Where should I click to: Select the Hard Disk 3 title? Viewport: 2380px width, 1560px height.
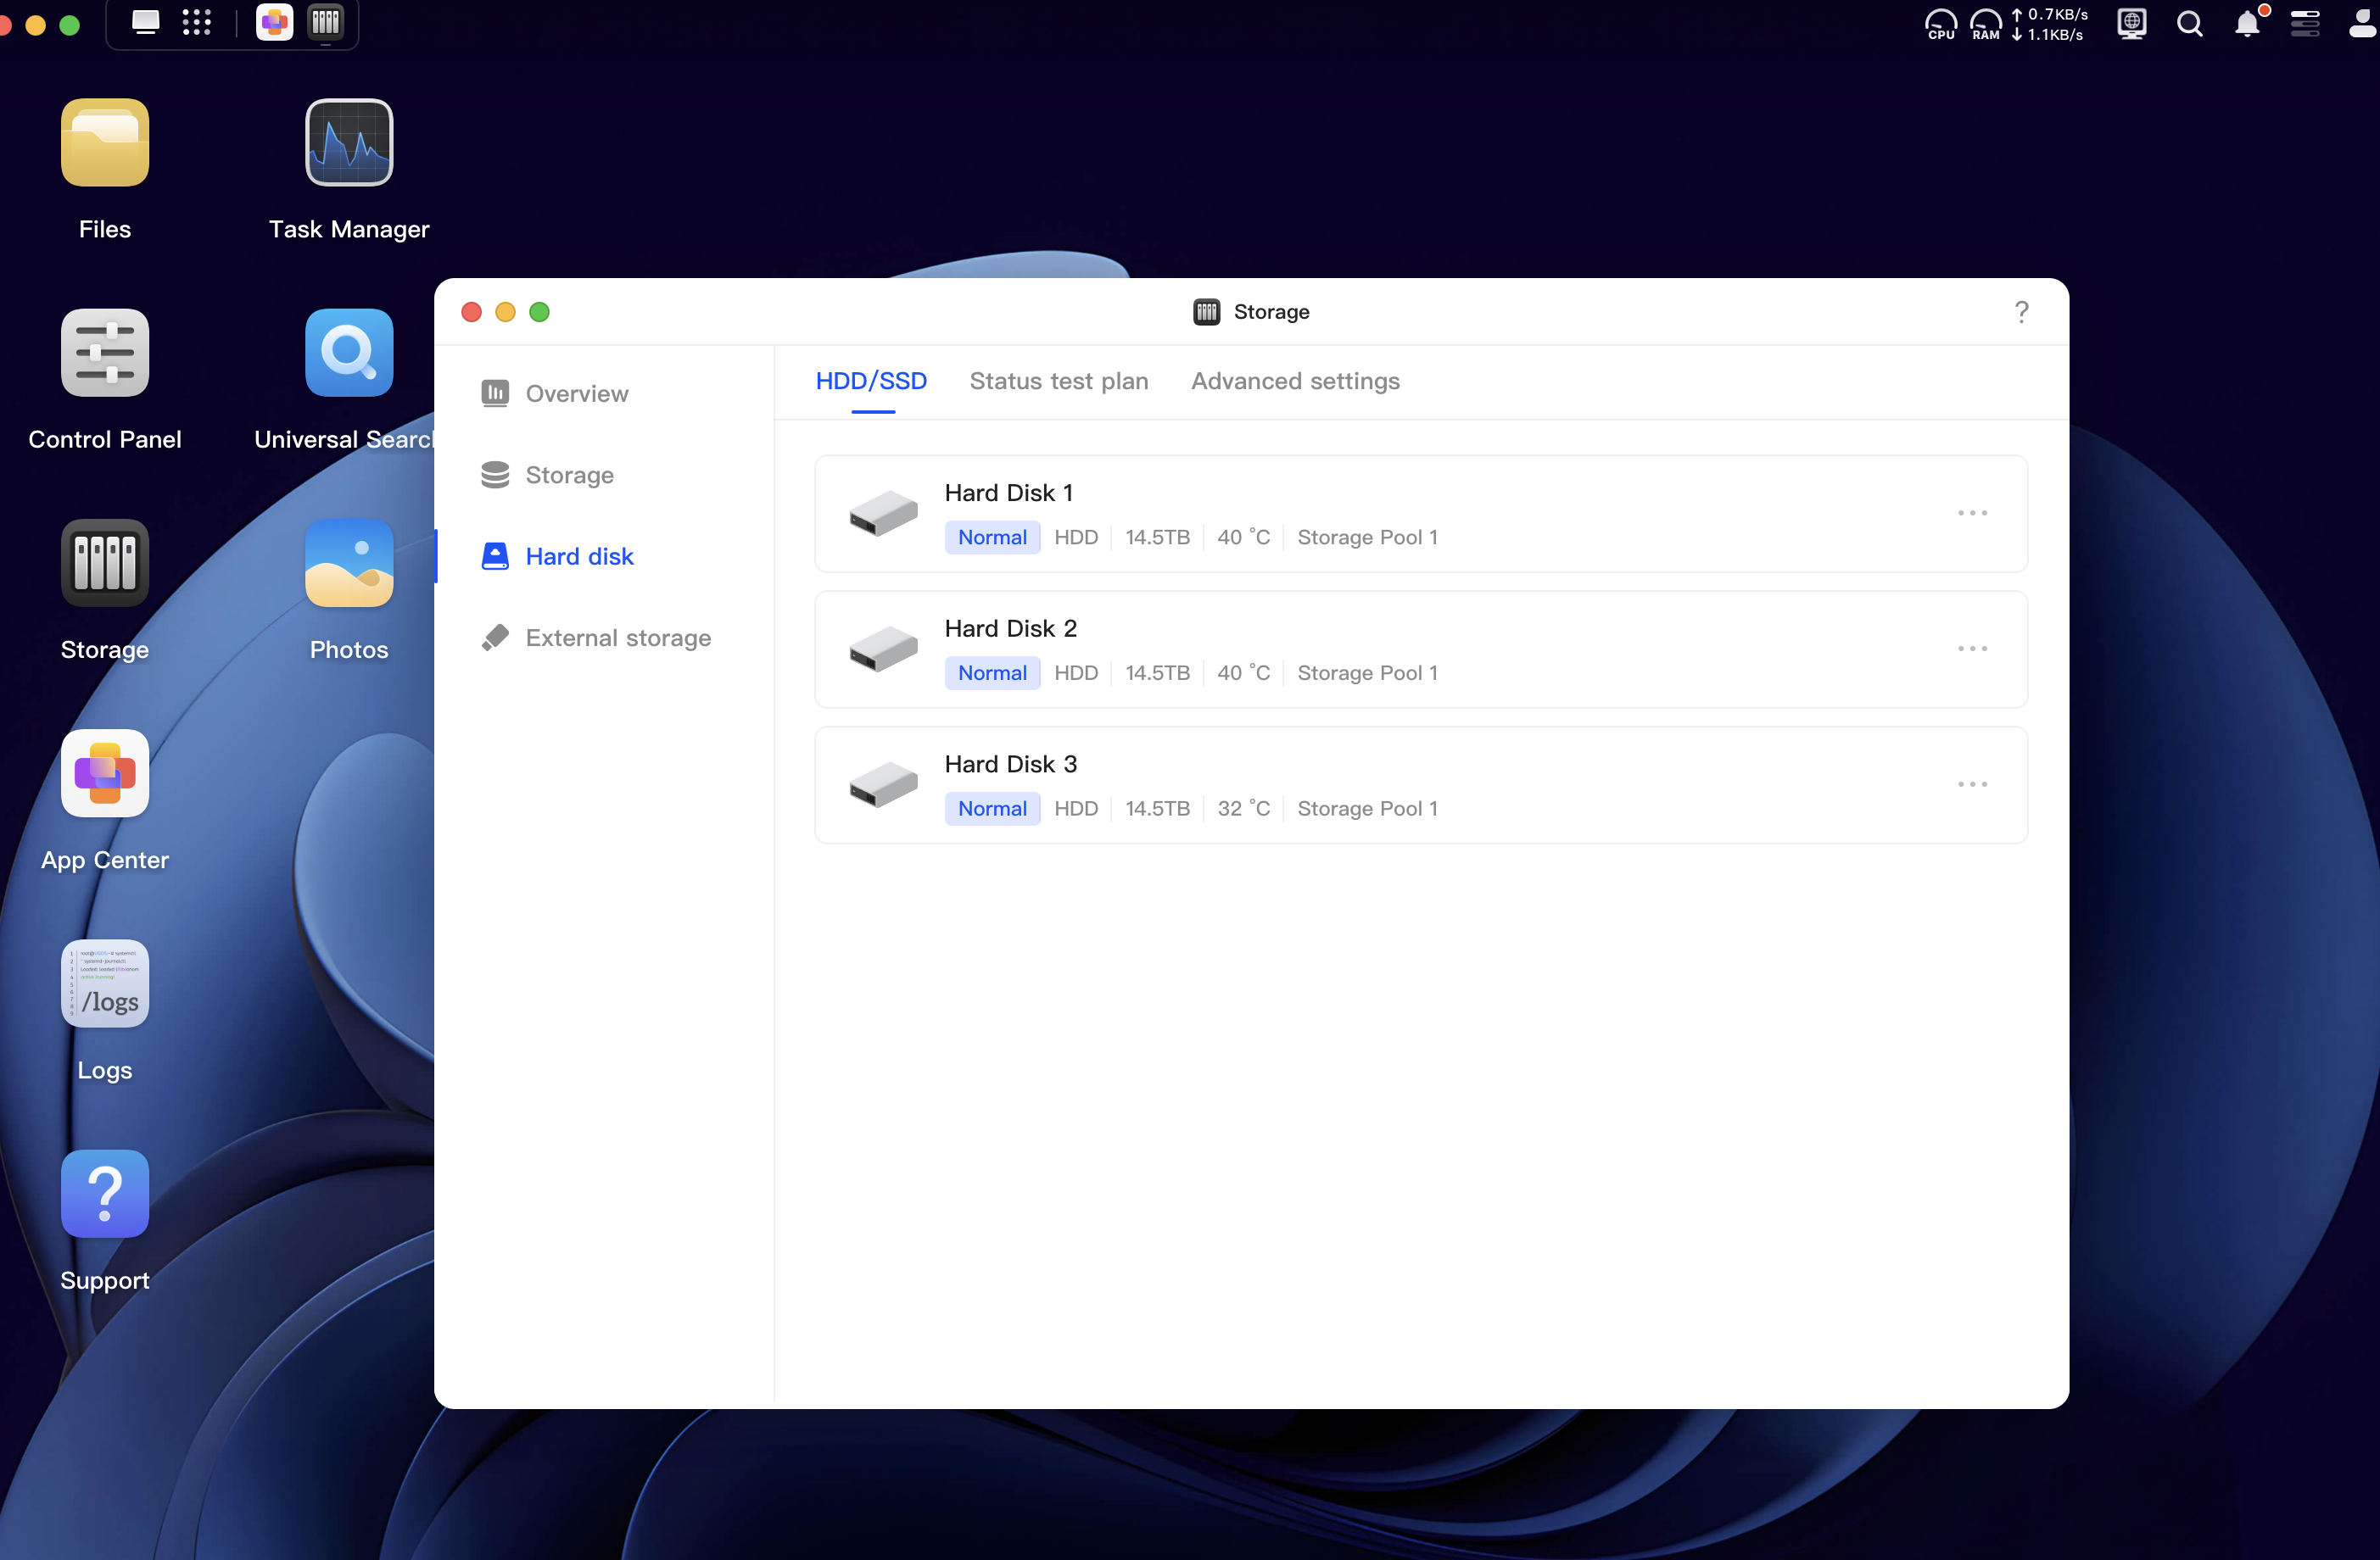[1011, 765]
